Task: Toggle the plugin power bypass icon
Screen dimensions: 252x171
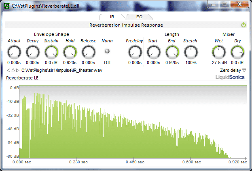Action: coord(243,25)
